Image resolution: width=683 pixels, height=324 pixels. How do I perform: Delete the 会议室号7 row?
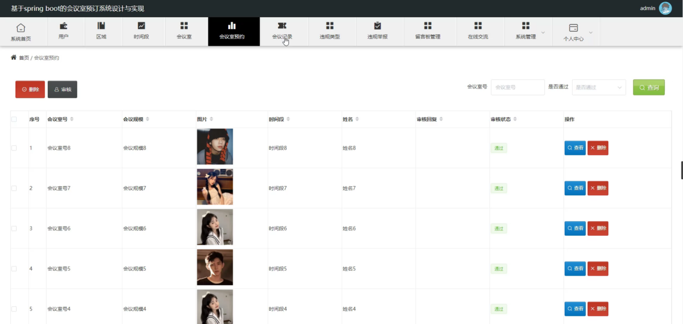598,188
